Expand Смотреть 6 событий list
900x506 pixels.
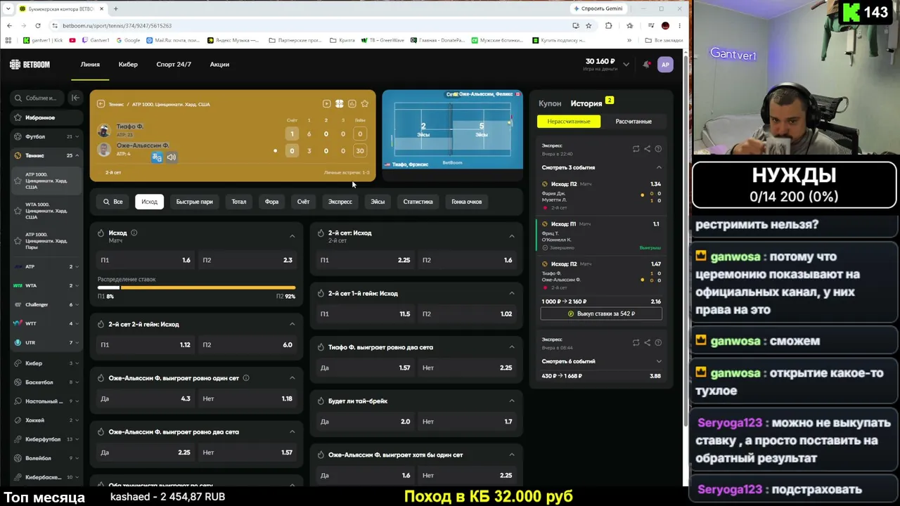pyautogui.click(x=659, y=361)
